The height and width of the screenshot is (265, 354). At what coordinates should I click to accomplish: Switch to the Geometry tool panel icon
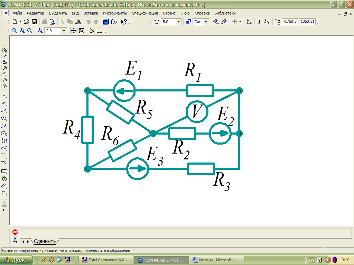[x=5, y=50]
